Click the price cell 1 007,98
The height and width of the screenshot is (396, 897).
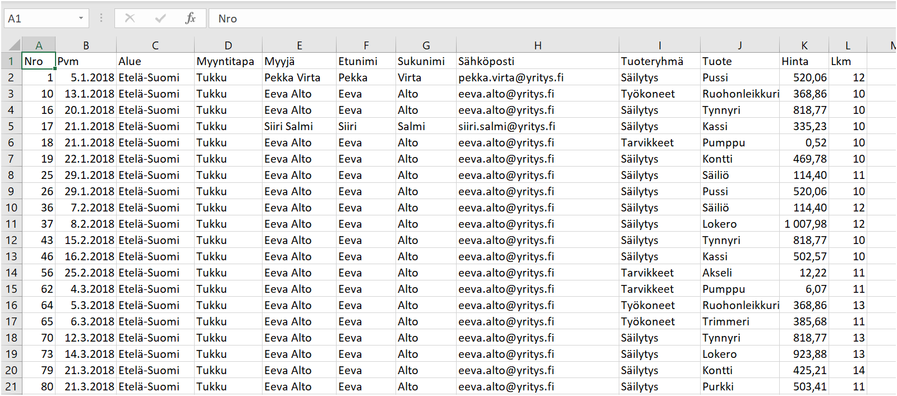click(x=804, y=224)
